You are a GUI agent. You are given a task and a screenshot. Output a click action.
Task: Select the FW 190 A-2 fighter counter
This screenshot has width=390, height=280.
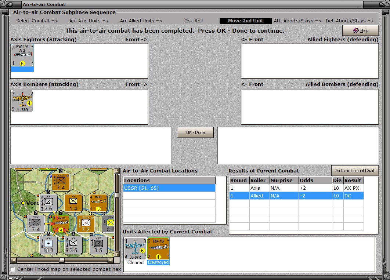coord(22,55)
